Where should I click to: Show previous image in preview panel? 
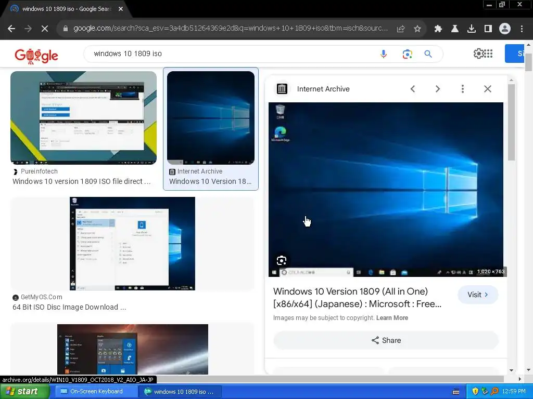413,89
